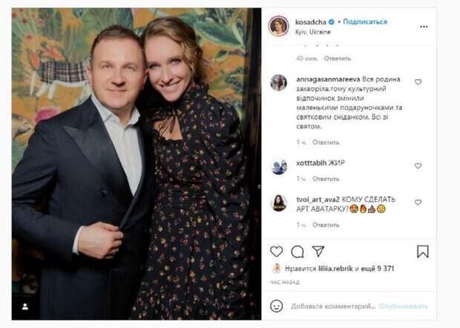The height and width of the screenshot is (328, 460).
Task: Open three-dot post options menu
Action: pos(424,27)
